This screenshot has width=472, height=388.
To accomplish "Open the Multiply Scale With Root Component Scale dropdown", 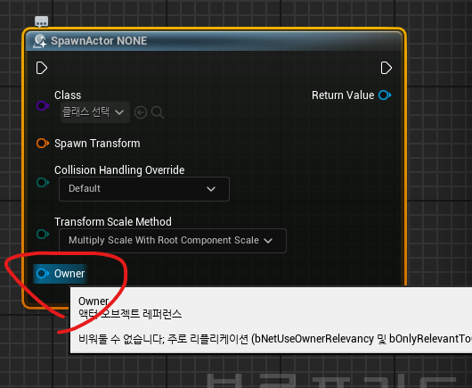I will point(173,241).
